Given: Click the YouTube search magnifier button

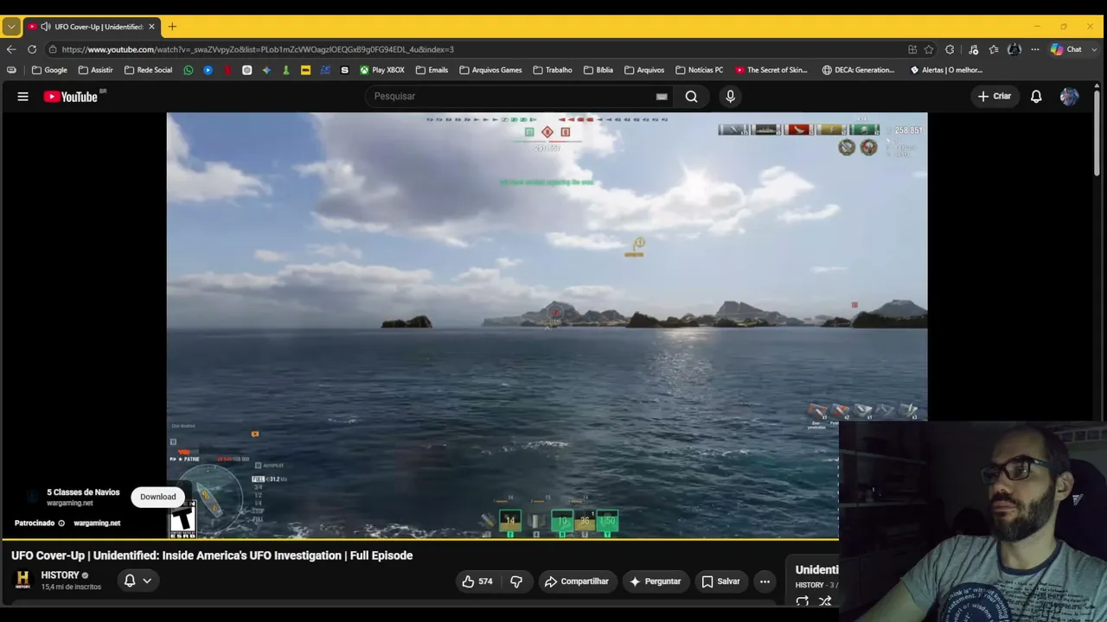Looking at the screenshot, I should (x=691, y=97).
